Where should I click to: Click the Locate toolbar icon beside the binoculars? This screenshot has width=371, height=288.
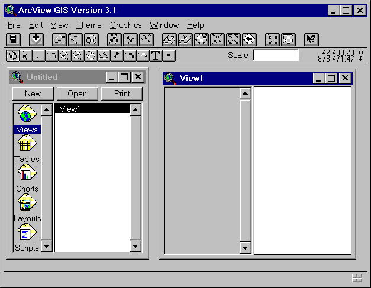130,39
